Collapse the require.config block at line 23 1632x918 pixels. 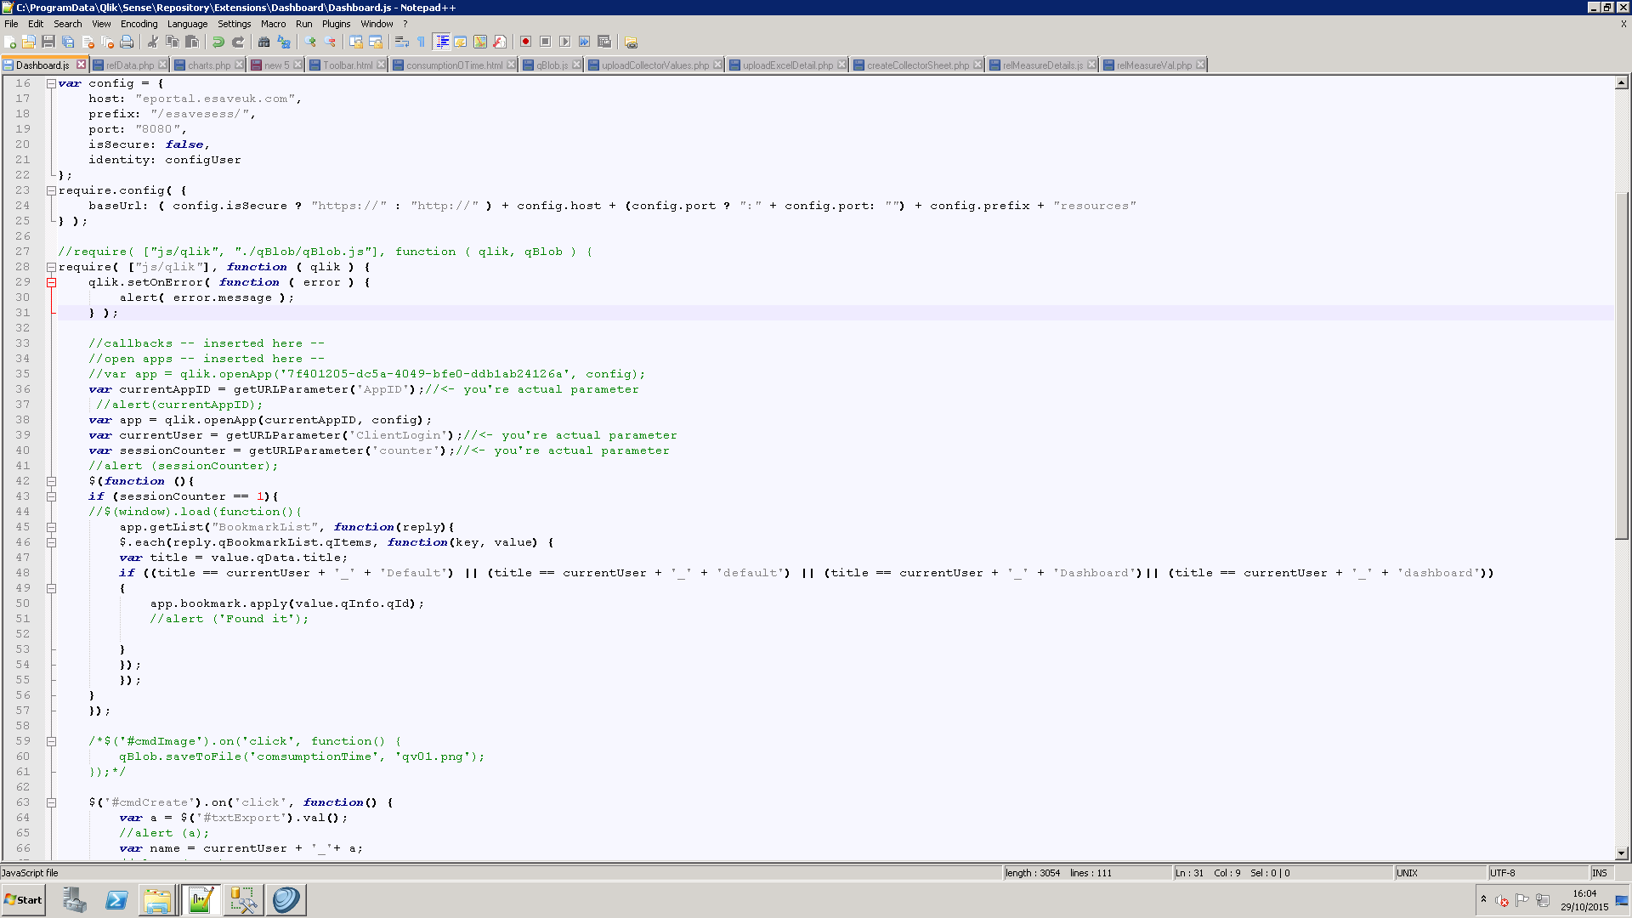[51, 190]
